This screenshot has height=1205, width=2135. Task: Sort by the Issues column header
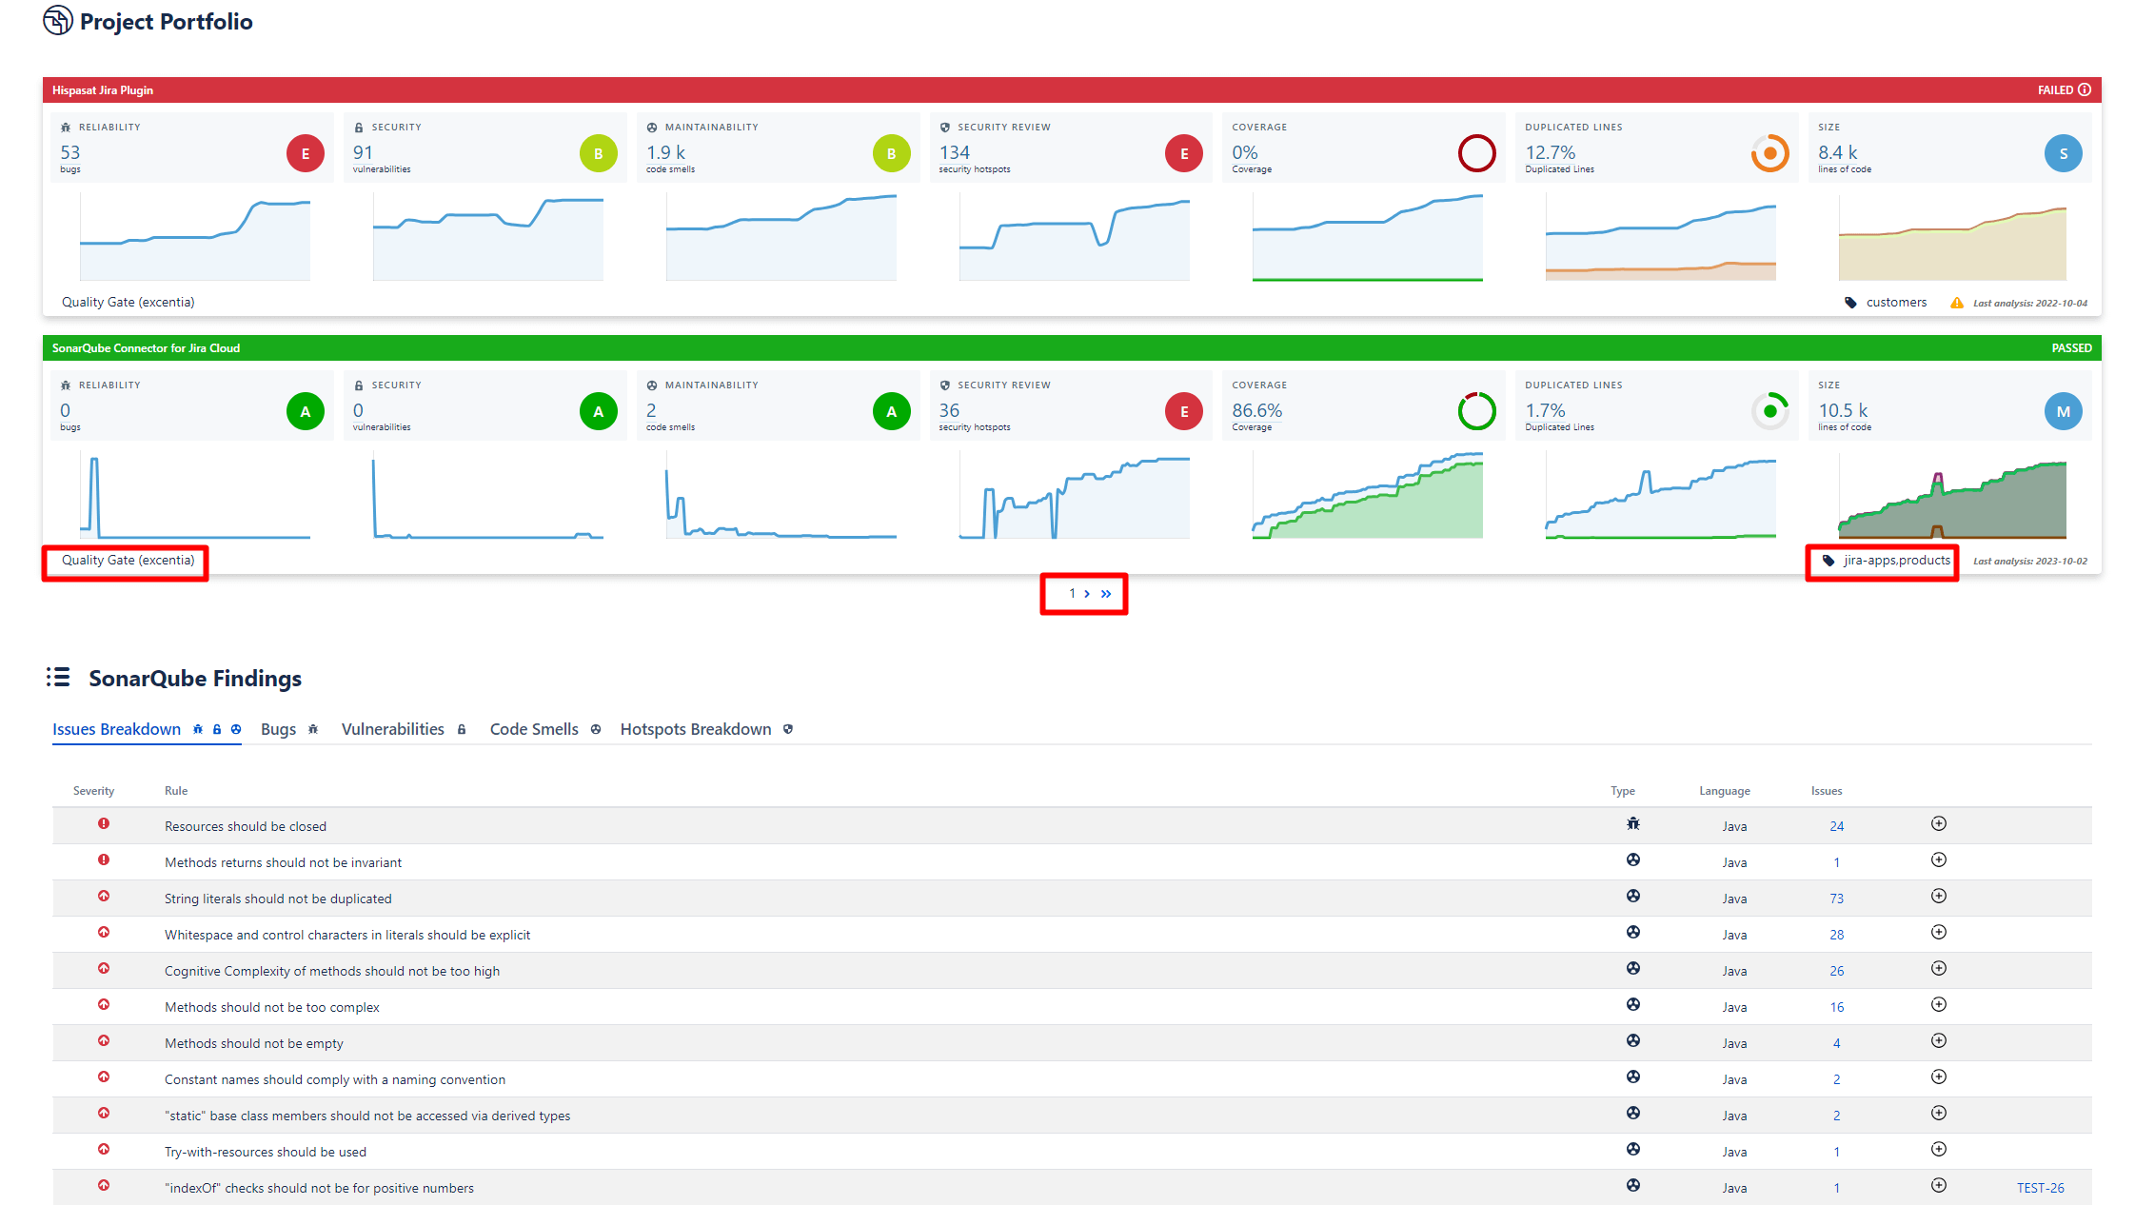(1827, 791)
